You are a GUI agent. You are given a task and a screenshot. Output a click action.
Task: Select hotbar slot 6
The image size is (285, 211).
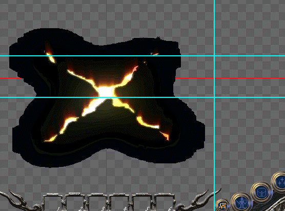point(164,202)
